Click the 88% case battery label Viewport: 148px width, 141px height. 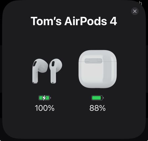click(x=98, y=108)
